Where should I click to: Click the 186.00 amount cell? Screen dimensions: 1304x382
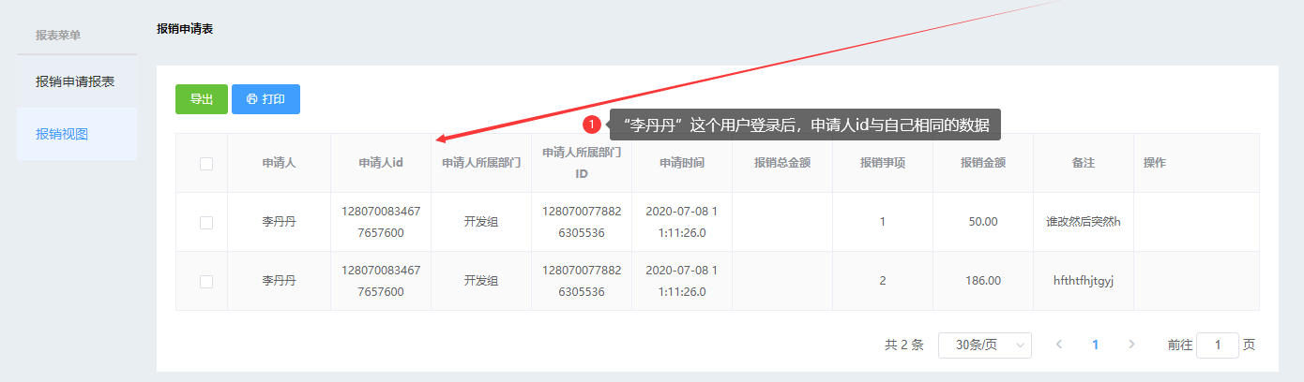[983, 281]
